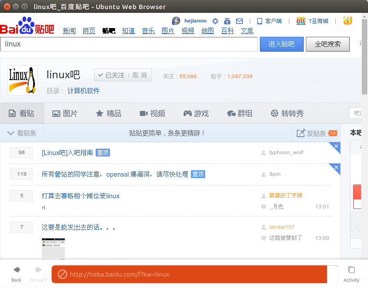Click the 119 reply count box
This screenshot has width=368, height=289.
(21, 174)
